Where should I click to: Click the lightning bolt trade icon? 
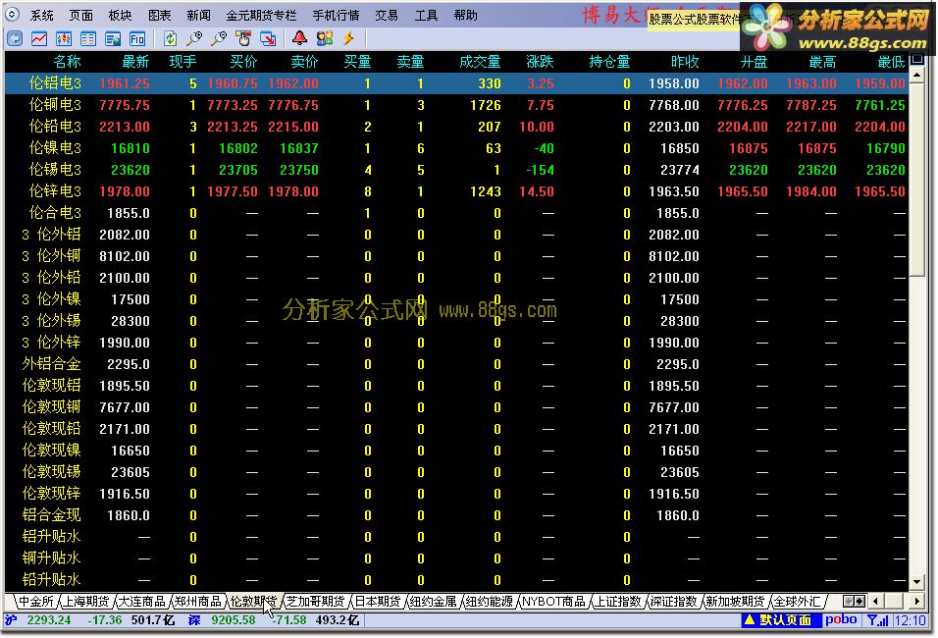point(348,39)
